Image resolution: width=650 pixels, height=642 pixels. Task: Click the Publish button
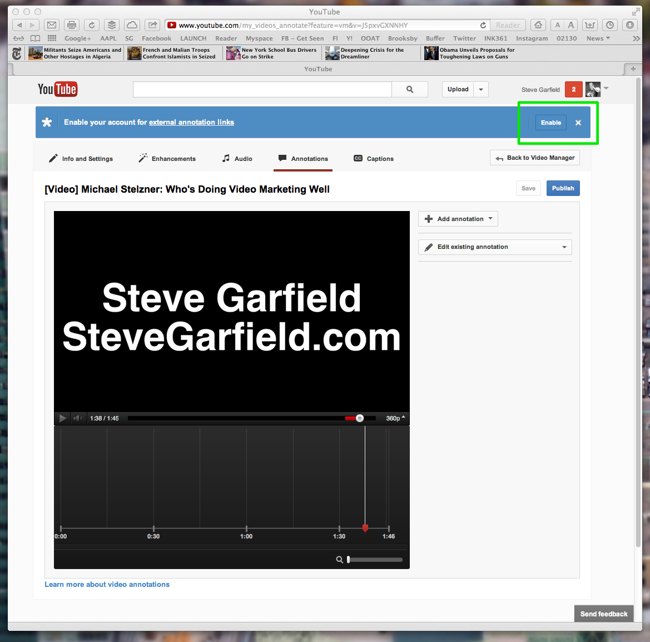tap(563, 188)
